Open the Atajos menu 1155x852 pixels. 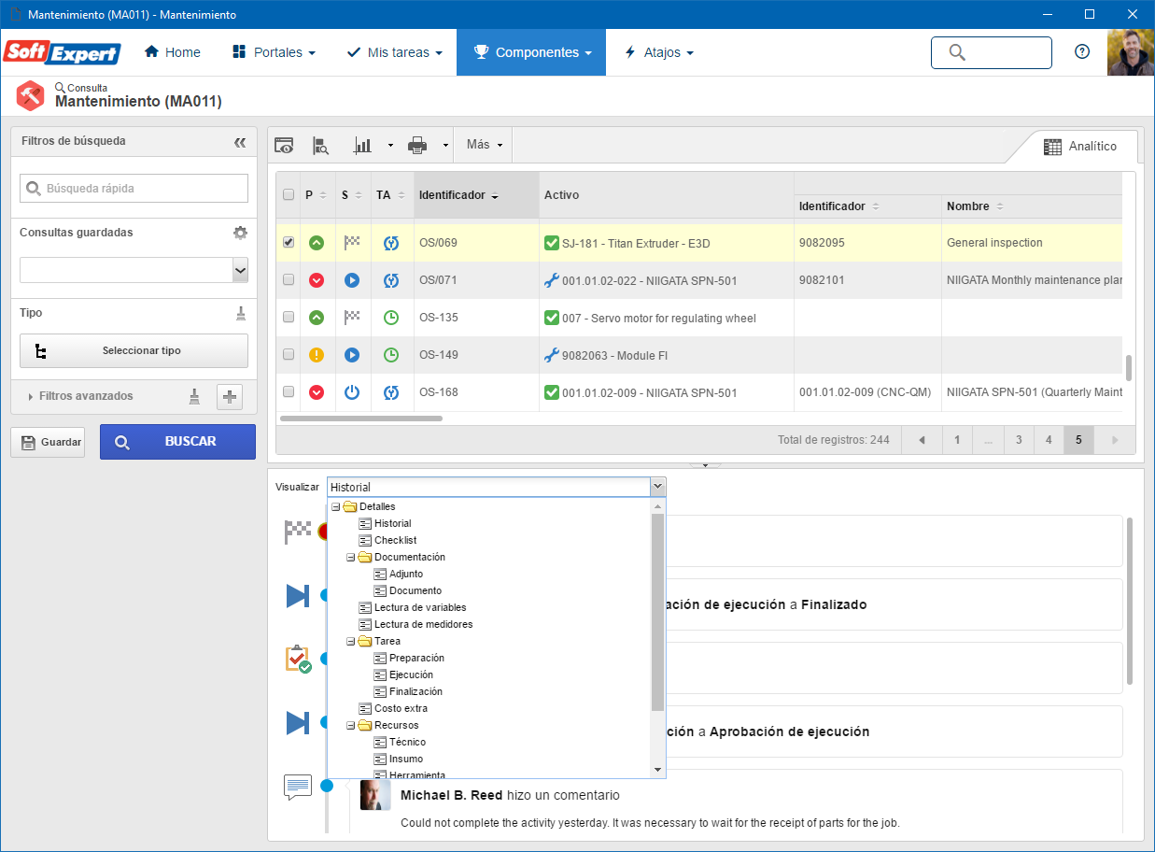click(x=659, y=52)
